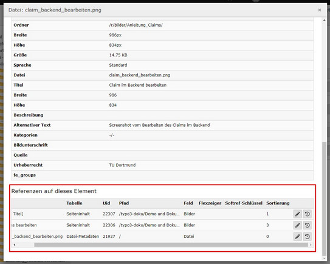Edit the Datei-Metadaten row Uid 21927
The width and height of the screenshot is (330, 264).
[x=297, y=237]
